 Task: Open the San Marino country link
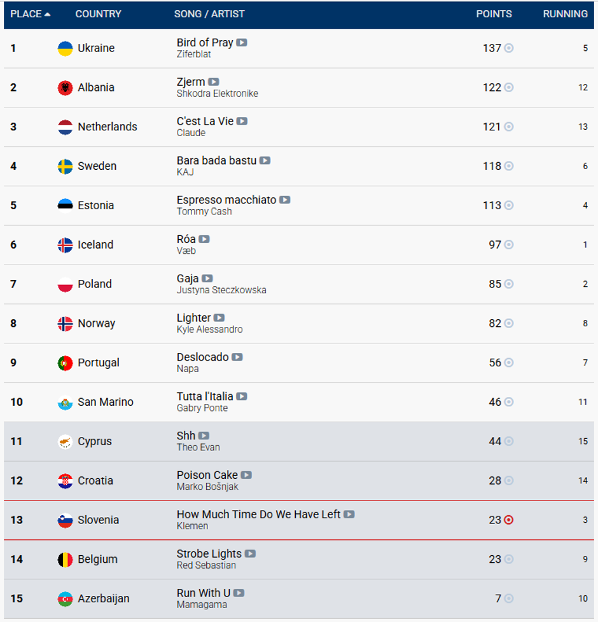tap(105, 403)
